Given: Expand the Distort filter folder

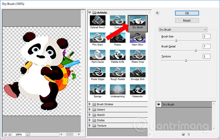Looking at the screenshot, I should tap(89, 109).
